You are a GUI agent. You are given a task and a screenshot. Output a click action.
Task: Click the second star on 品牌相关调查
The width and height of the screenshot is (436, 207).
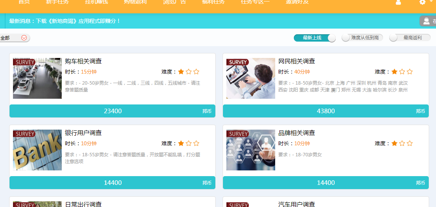pyautogui.click(x=402, y=144)
